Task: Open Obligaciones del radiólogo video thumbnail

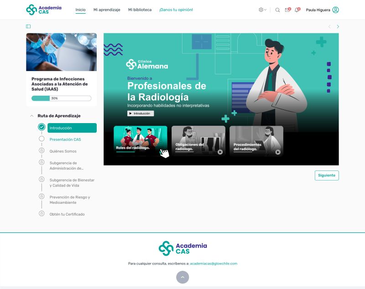Action: point(198,141)
